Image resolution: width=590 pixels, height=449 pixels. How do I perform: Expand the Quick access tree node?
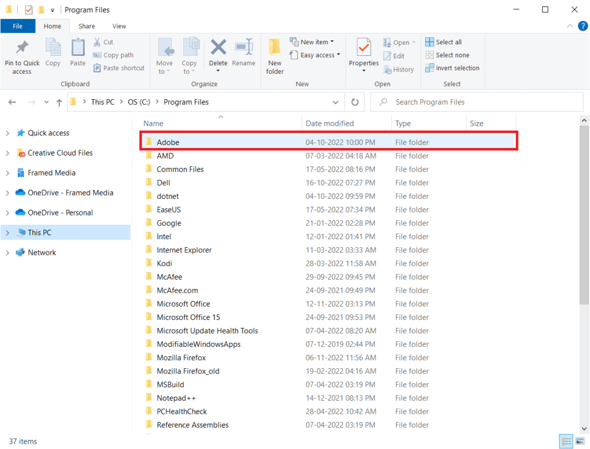[x=7, y=133]
